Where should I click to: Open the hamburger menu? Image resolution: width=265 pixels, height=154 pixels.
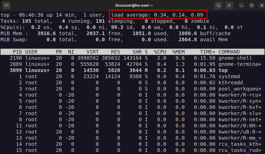(x=230, y=5)
